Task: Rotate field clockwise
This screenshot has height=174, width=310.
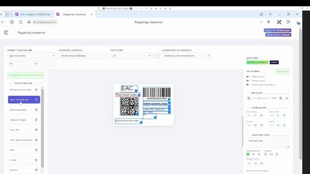Action: coord(277,154)
